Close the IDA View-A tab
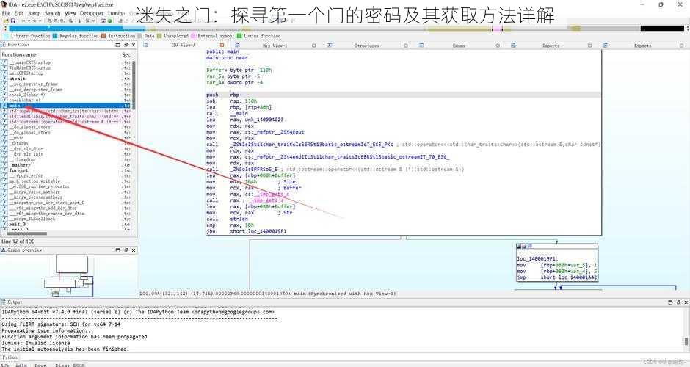 tap(222, 46)
